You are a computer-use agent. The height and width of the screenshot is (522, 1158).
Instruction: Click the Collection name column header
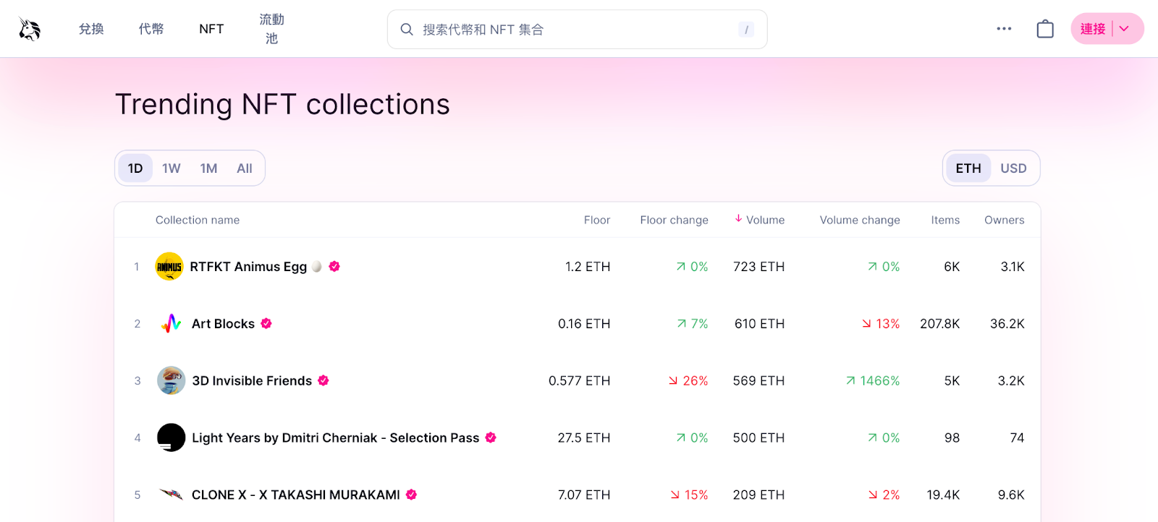pos(198,220)
